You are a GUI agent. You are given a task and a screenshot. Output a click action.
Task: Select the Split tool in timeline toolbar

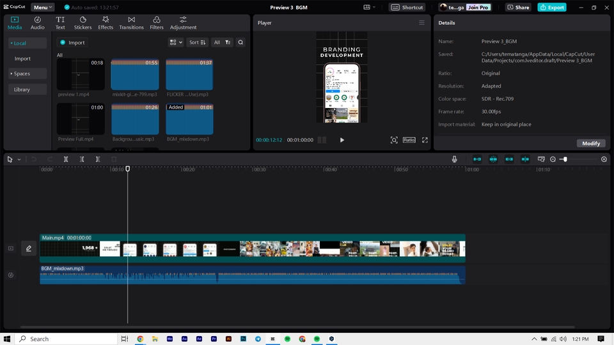coord(66,159)
